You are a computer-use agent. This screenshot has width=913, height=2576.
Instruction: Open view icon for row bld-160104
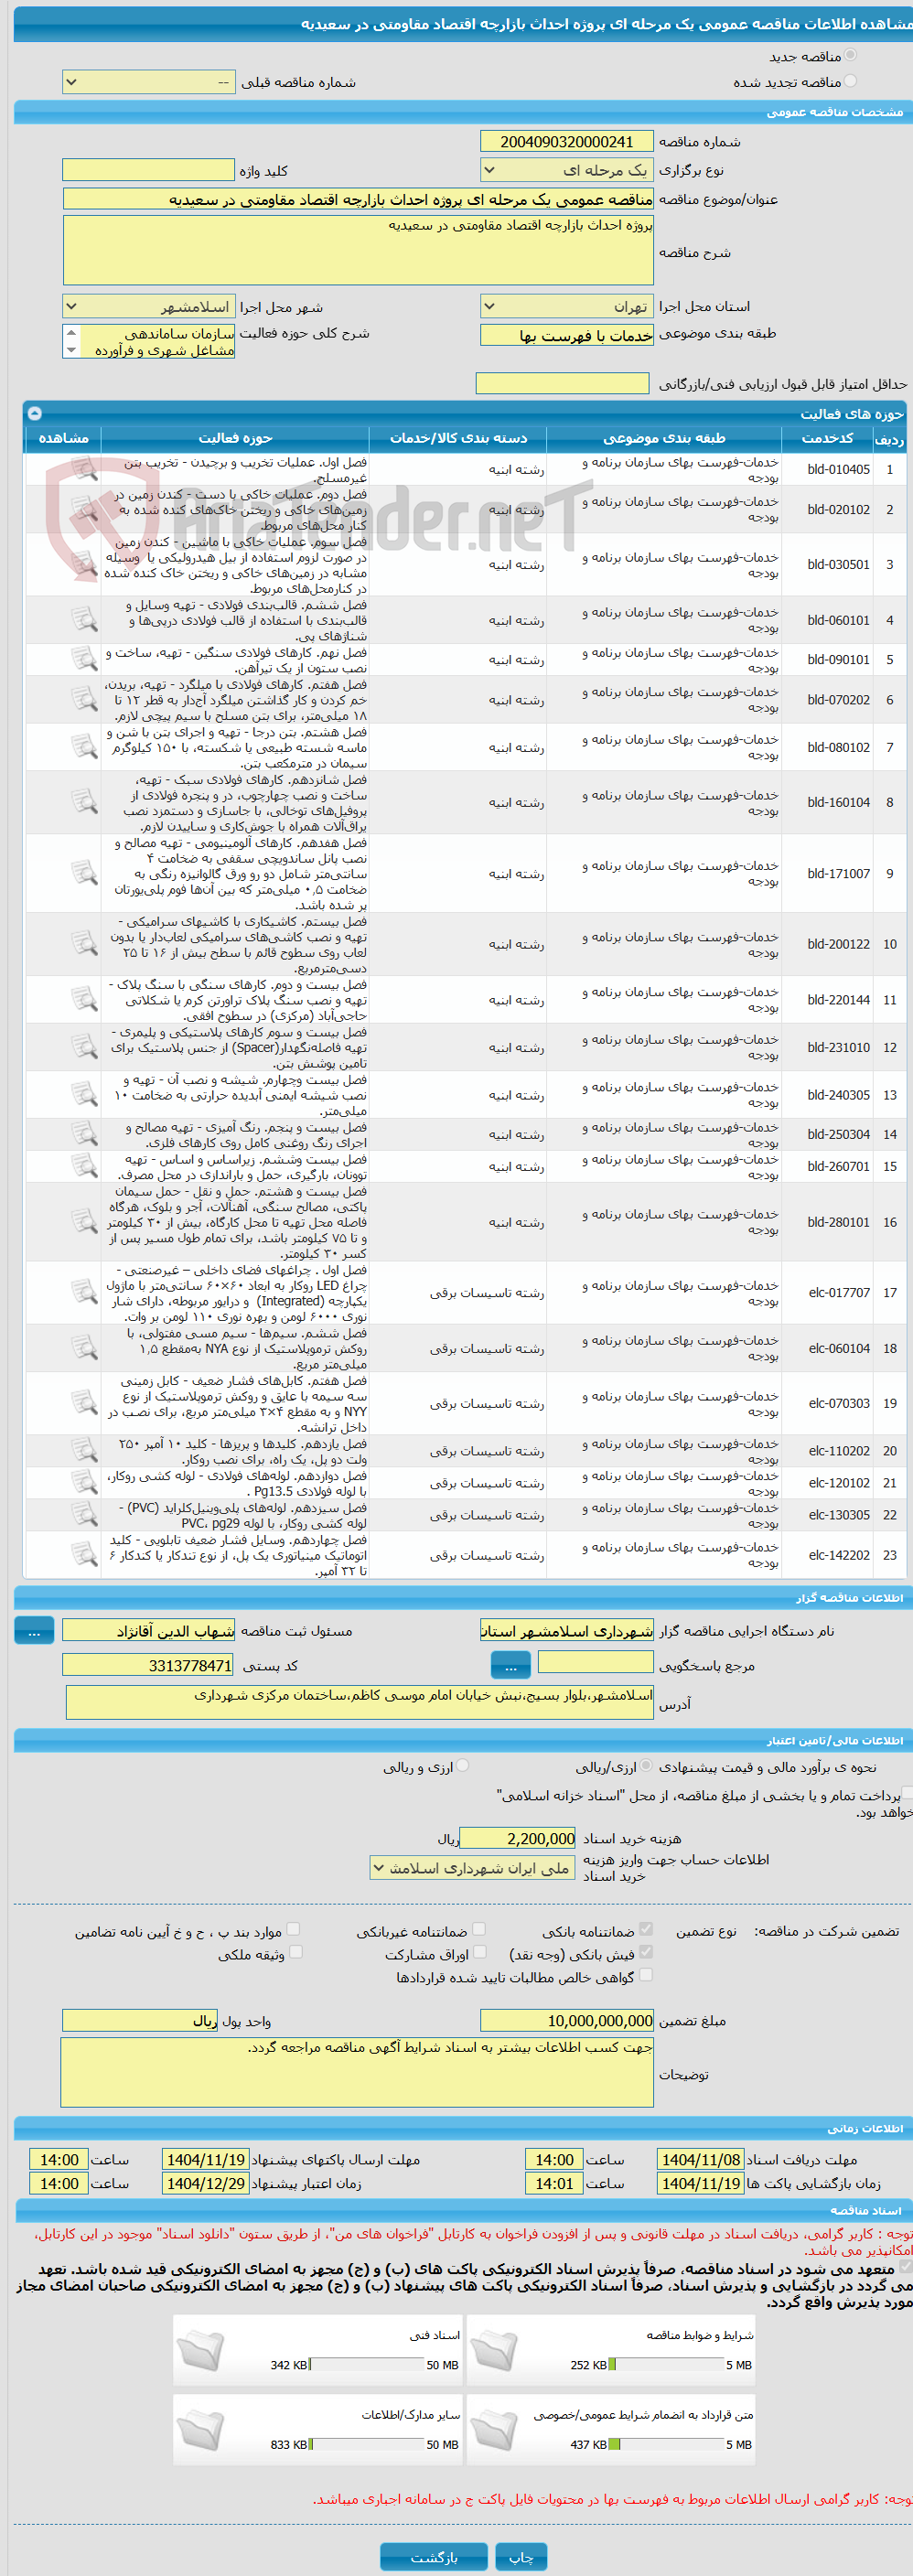[x=84, y=802]
